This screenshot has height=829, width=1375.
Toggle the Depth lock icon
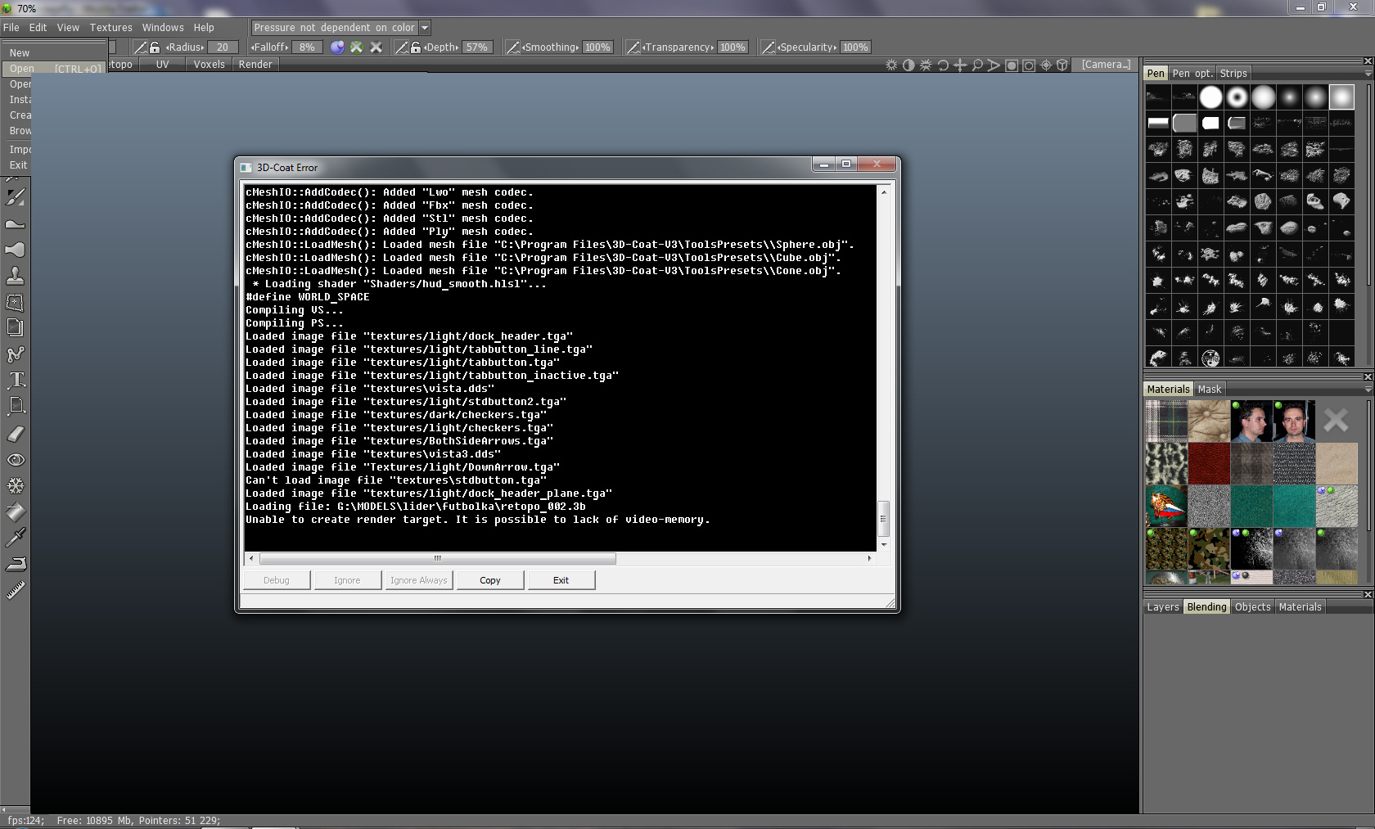(x=415, y=47)
